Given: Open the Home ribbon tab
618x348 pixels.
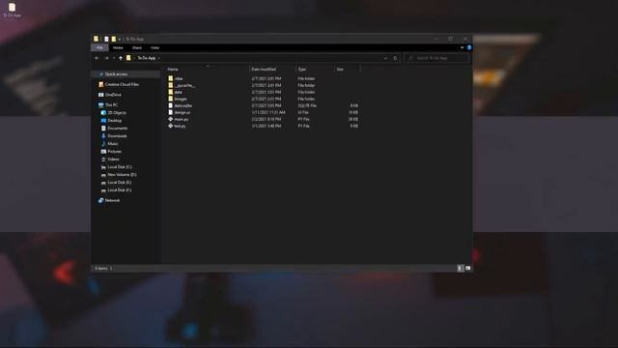Looking at the screenshot, I should pos(118,47).
